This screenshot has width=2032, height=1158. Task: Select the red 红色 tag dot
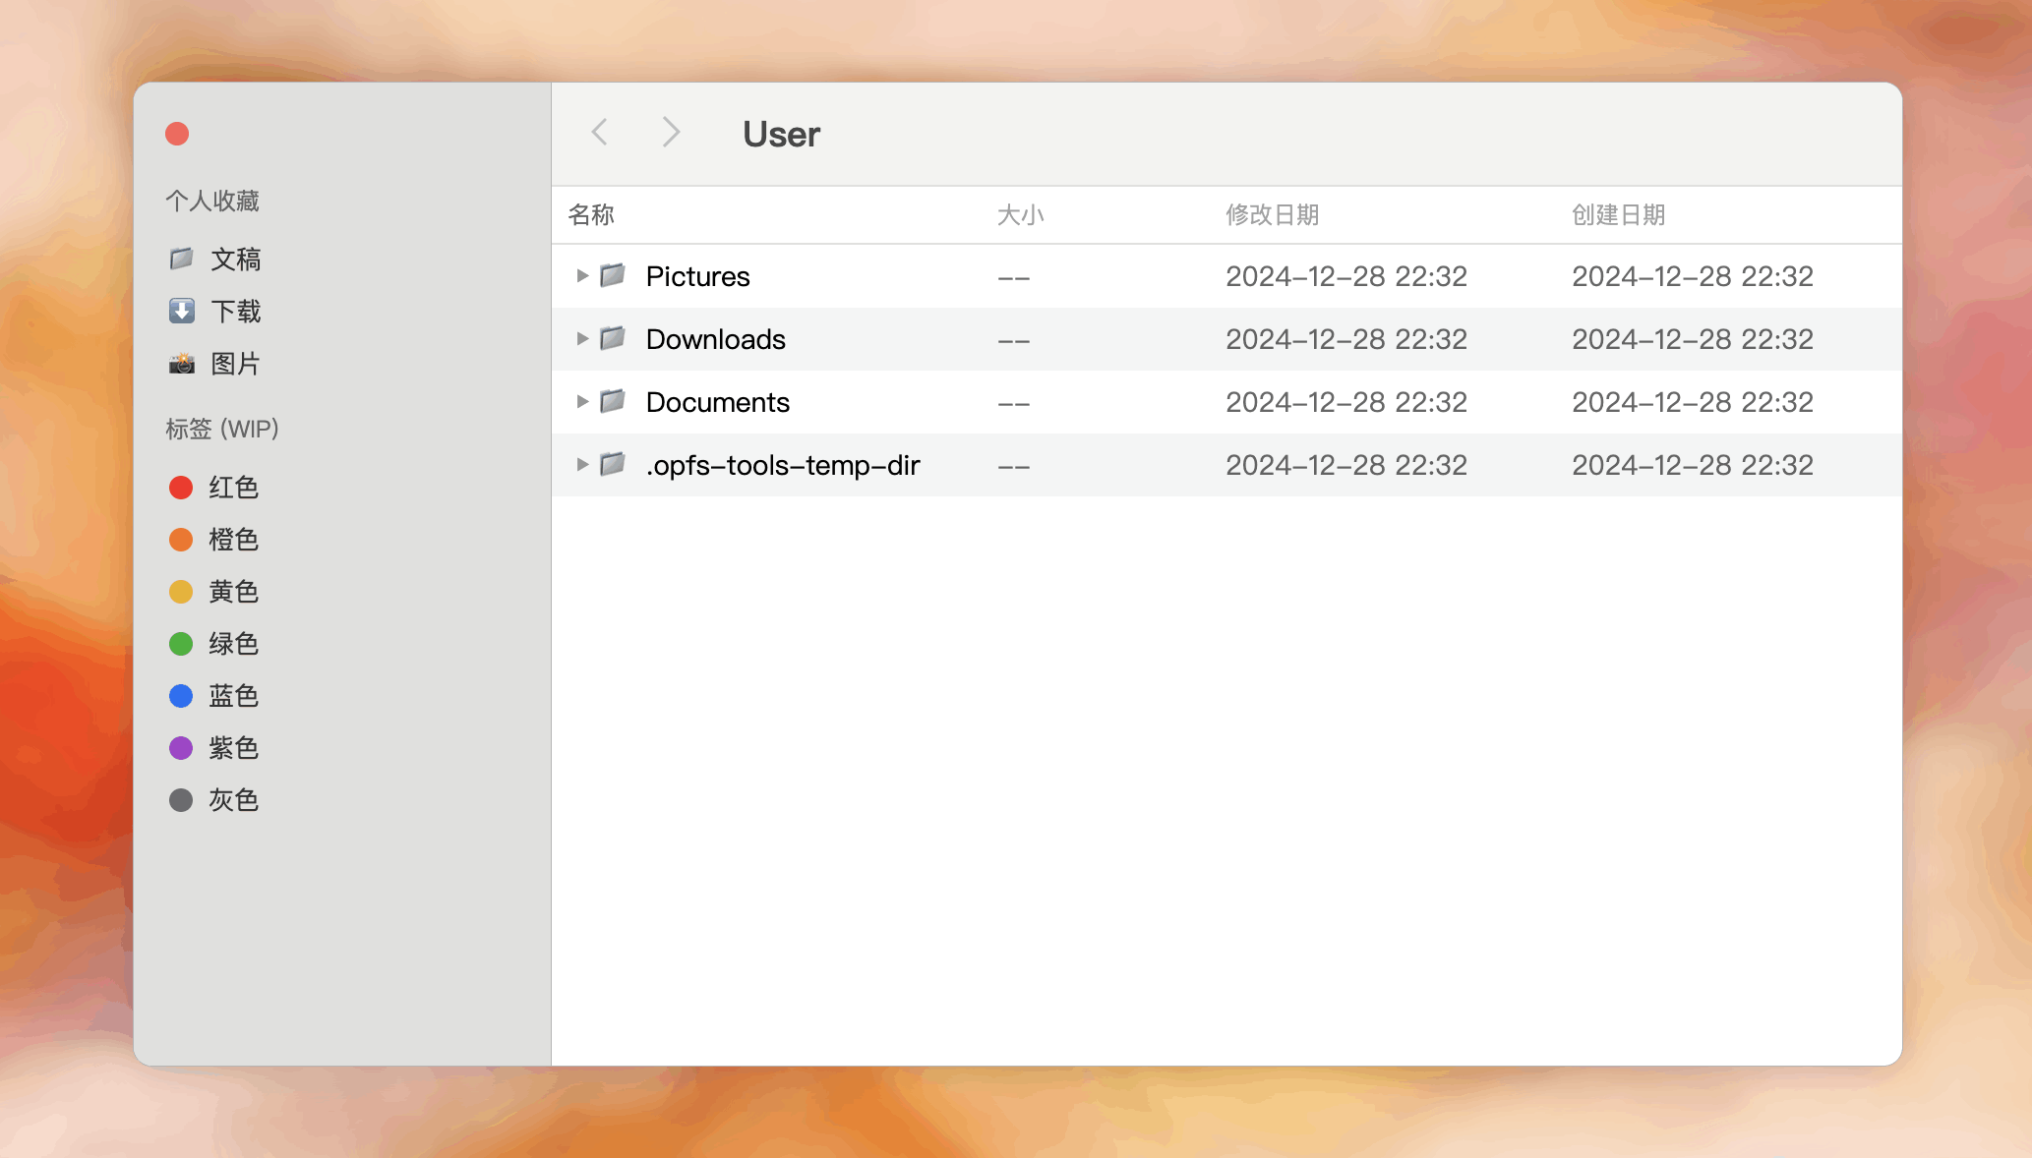[x=181, y=488]
